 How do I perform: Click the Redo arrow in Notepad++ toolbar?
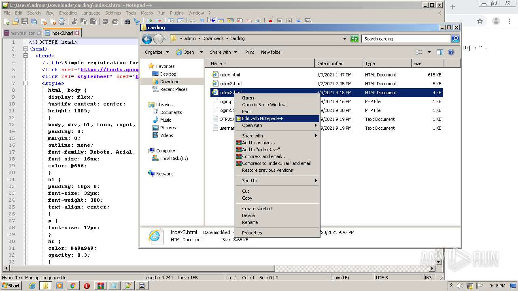115,21
